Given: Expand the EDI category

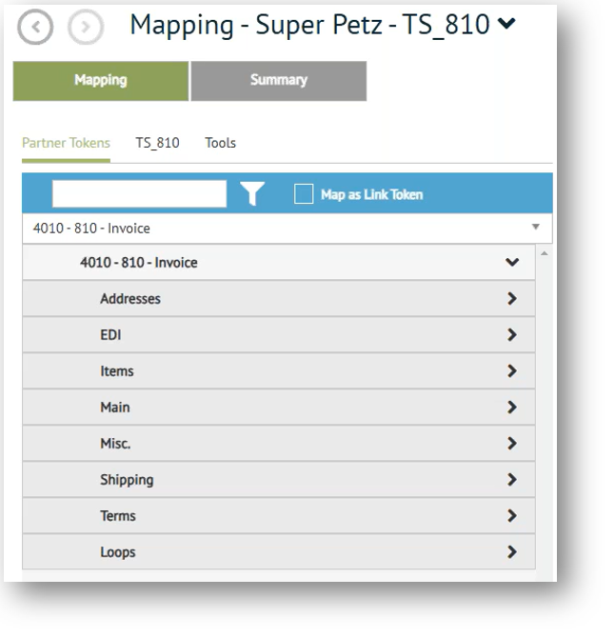Looking at the screenshot, I should [x=512, y=335].
